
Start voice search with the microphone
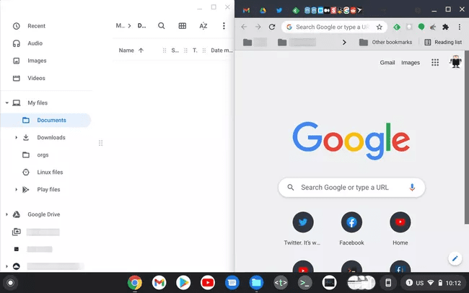pyautogui.click(x=412, y=188)
